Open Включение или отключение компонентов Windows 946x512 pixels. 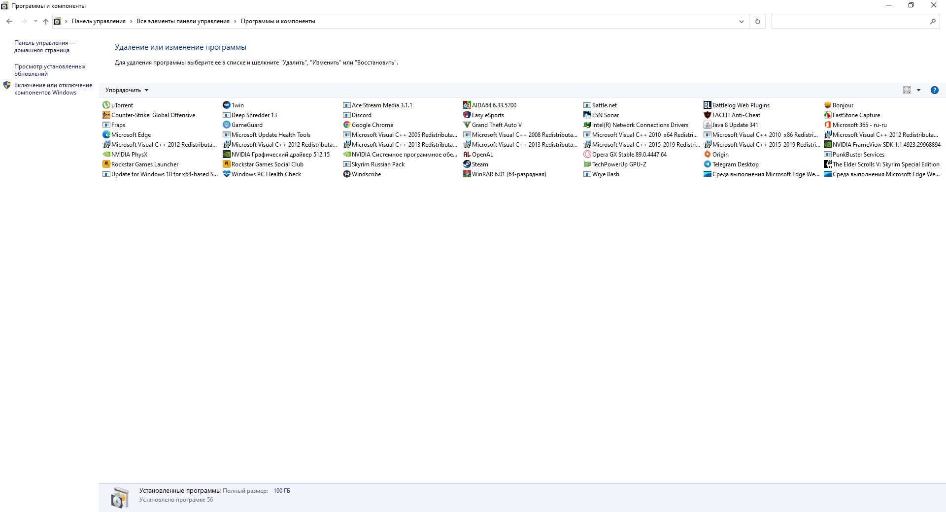point(53,89)
